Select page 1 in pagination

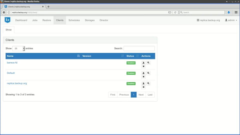(133, 95)
